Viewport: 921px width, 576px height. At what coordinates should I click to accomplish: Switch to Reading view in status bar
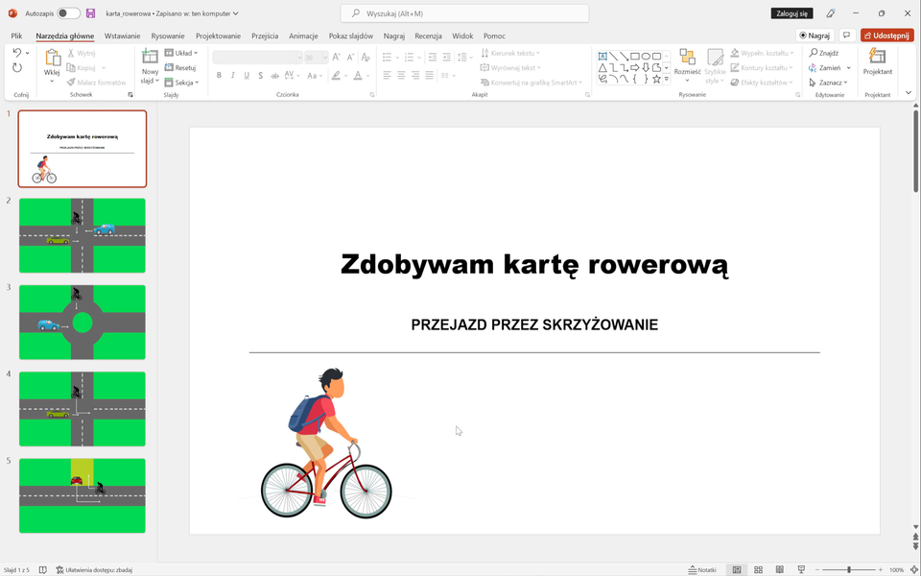coord(779,569)
